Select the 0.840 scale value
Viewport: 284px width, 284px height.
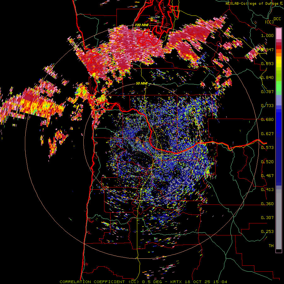(x=267, y=78)
